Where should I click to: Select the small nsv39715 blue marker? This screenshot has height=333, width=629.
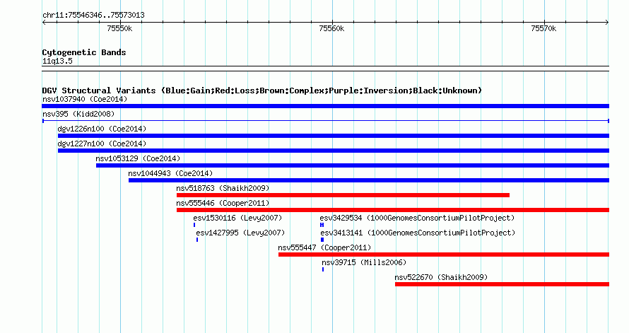tap(323, 269)
